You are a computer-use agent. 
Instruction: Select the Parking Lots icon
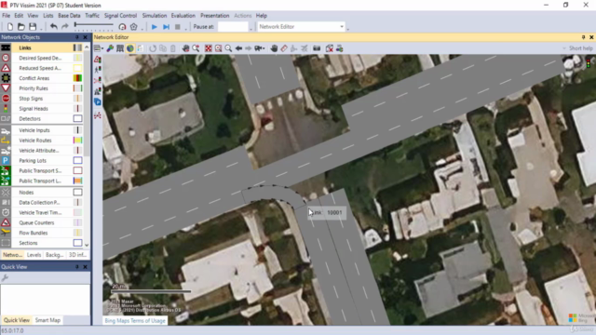pyautogui.click(x=6, y=160)
